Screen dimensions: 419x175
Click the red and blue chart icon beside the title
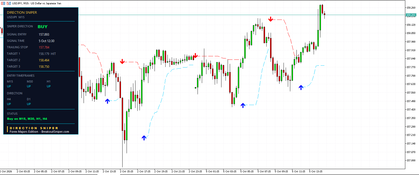(x=9, y=3)
